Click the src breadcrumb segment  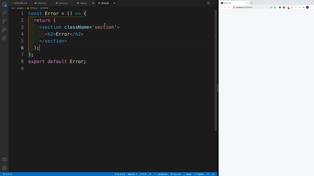point(13,8)
